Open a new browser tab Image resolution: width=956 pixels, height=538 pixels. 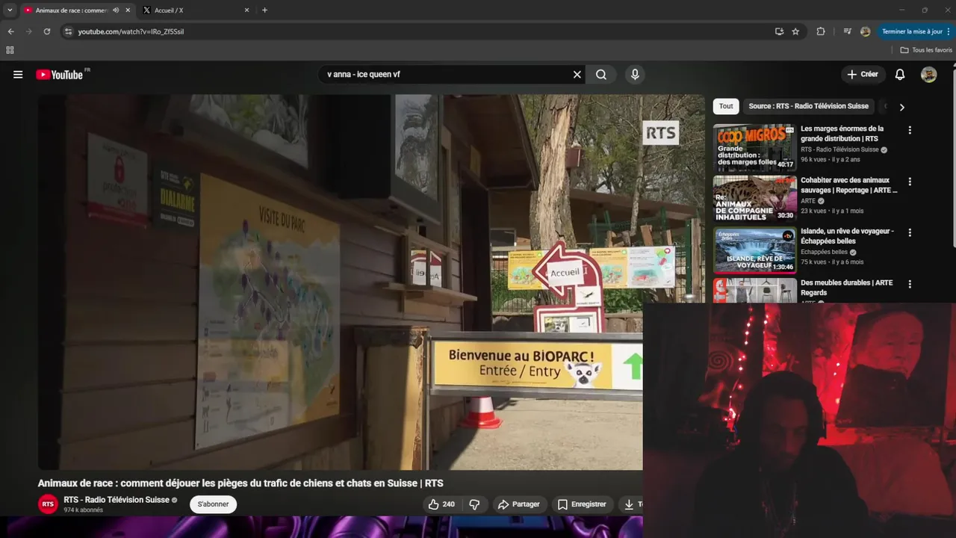[x=264, y=10]
